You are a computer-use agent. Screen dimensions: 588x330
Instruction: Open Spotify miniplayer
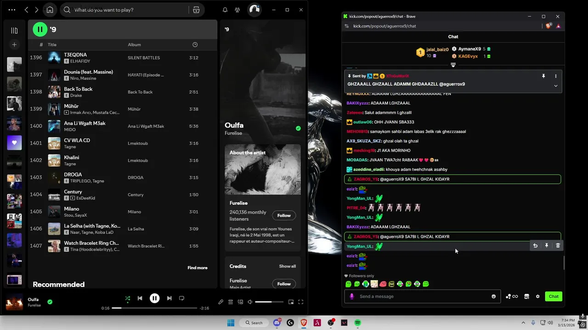(x=291, y=302)
